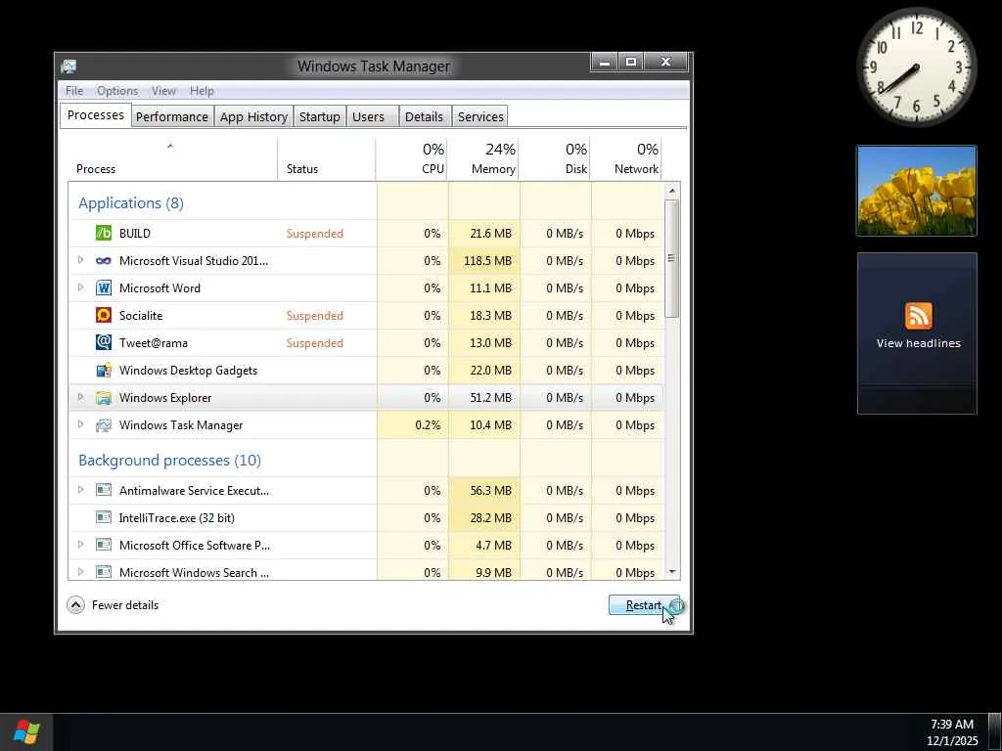Select the Processes tab
This screenshot has height=751, width=1002.
[x=96, y=115]
